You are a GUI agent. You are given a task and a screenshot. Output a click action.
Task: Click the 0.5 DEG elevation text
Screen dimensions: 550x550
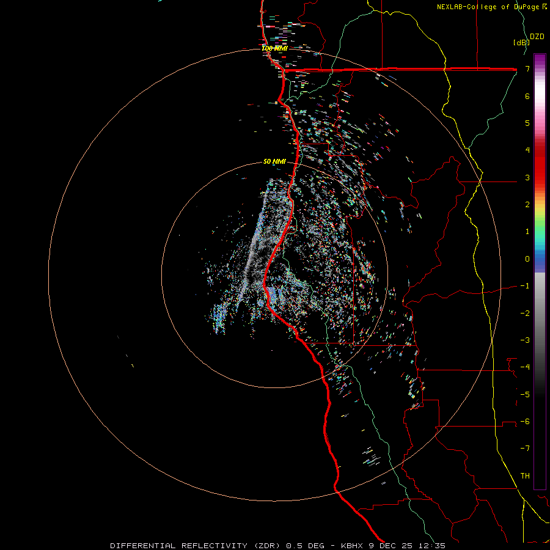coord(306,546)
